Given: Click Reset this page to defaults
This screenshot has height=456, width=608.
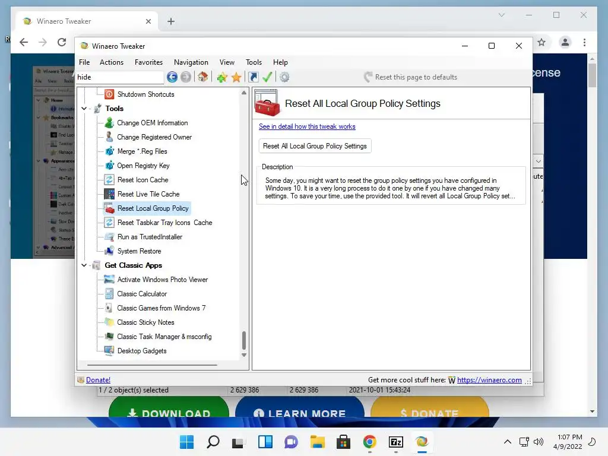Looking at the screenshot, I should coord(411,77).
